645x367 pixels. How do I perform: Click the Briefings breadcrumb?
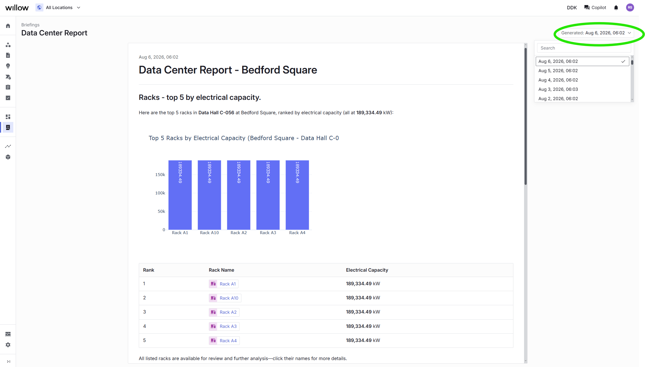pyautogui.click(x=30, y=25)
